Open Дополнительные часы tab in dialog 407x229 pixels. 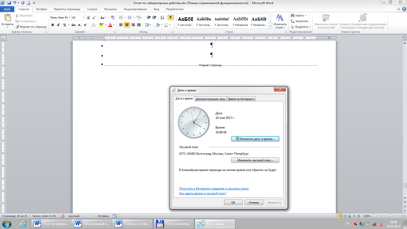click(x=210, y=99)
